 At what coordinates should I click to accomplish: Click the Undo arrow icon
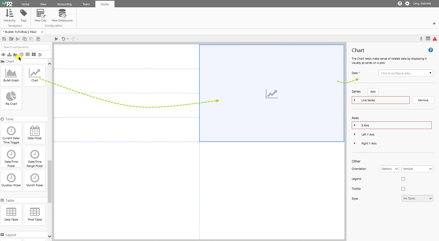[63, 39]
